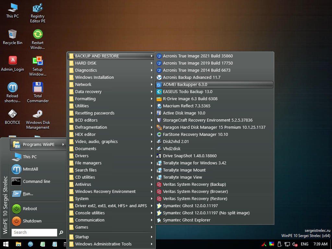
Task: Launch FarStone Recovery Manager 10.10
Action: click(x=214, y=135)
